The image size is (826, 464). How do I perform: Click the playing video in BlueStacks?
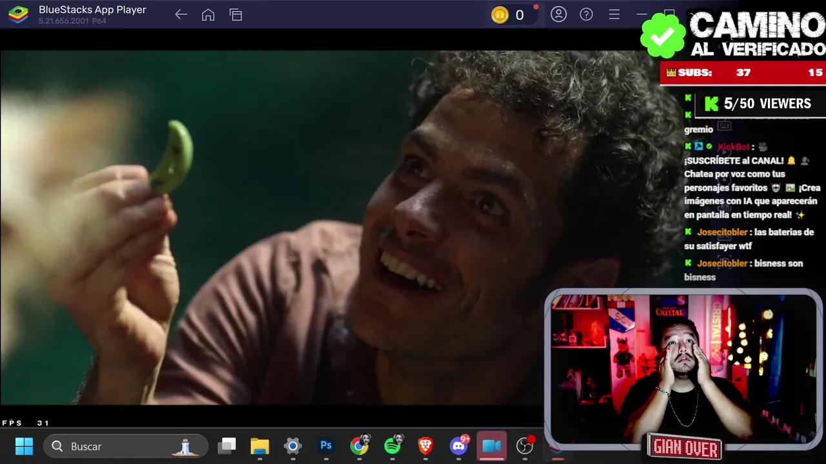[271, 227]
